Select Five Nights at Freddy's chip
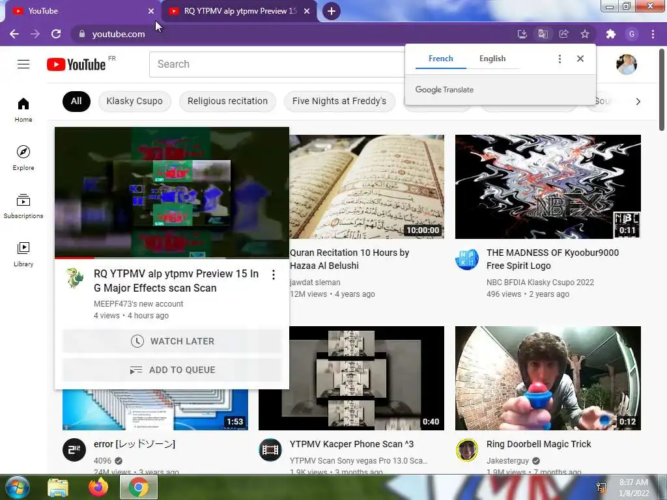Image resolution: width=667 pixels, height=500 pixels. pyautogui.click(x=339, y=101)
